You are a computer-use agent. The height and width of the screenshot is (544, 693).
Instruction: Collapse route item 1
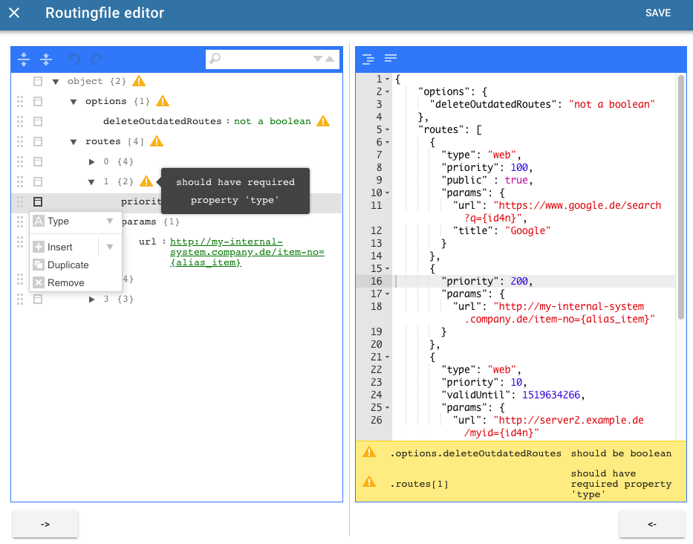point(91,182)
